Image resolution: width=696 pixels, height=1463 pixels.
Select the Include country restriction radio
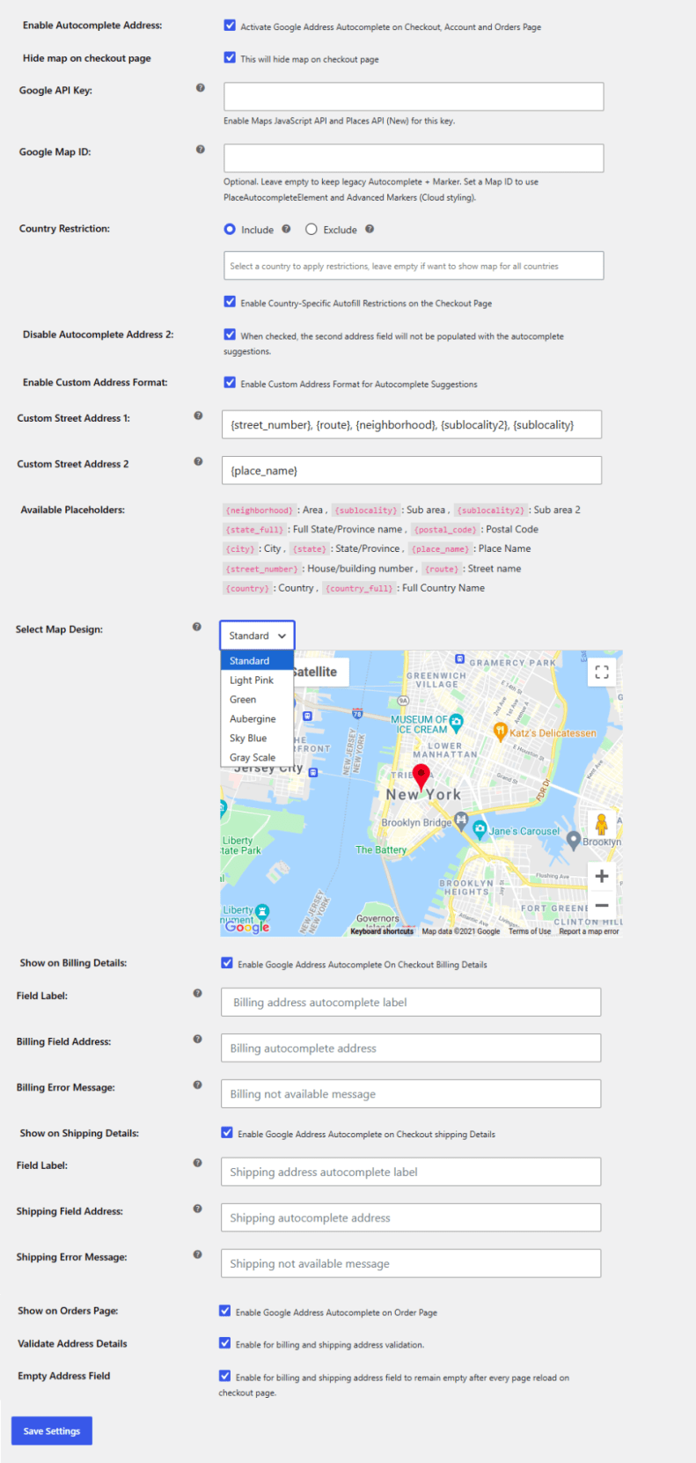[x=230, y=229]
